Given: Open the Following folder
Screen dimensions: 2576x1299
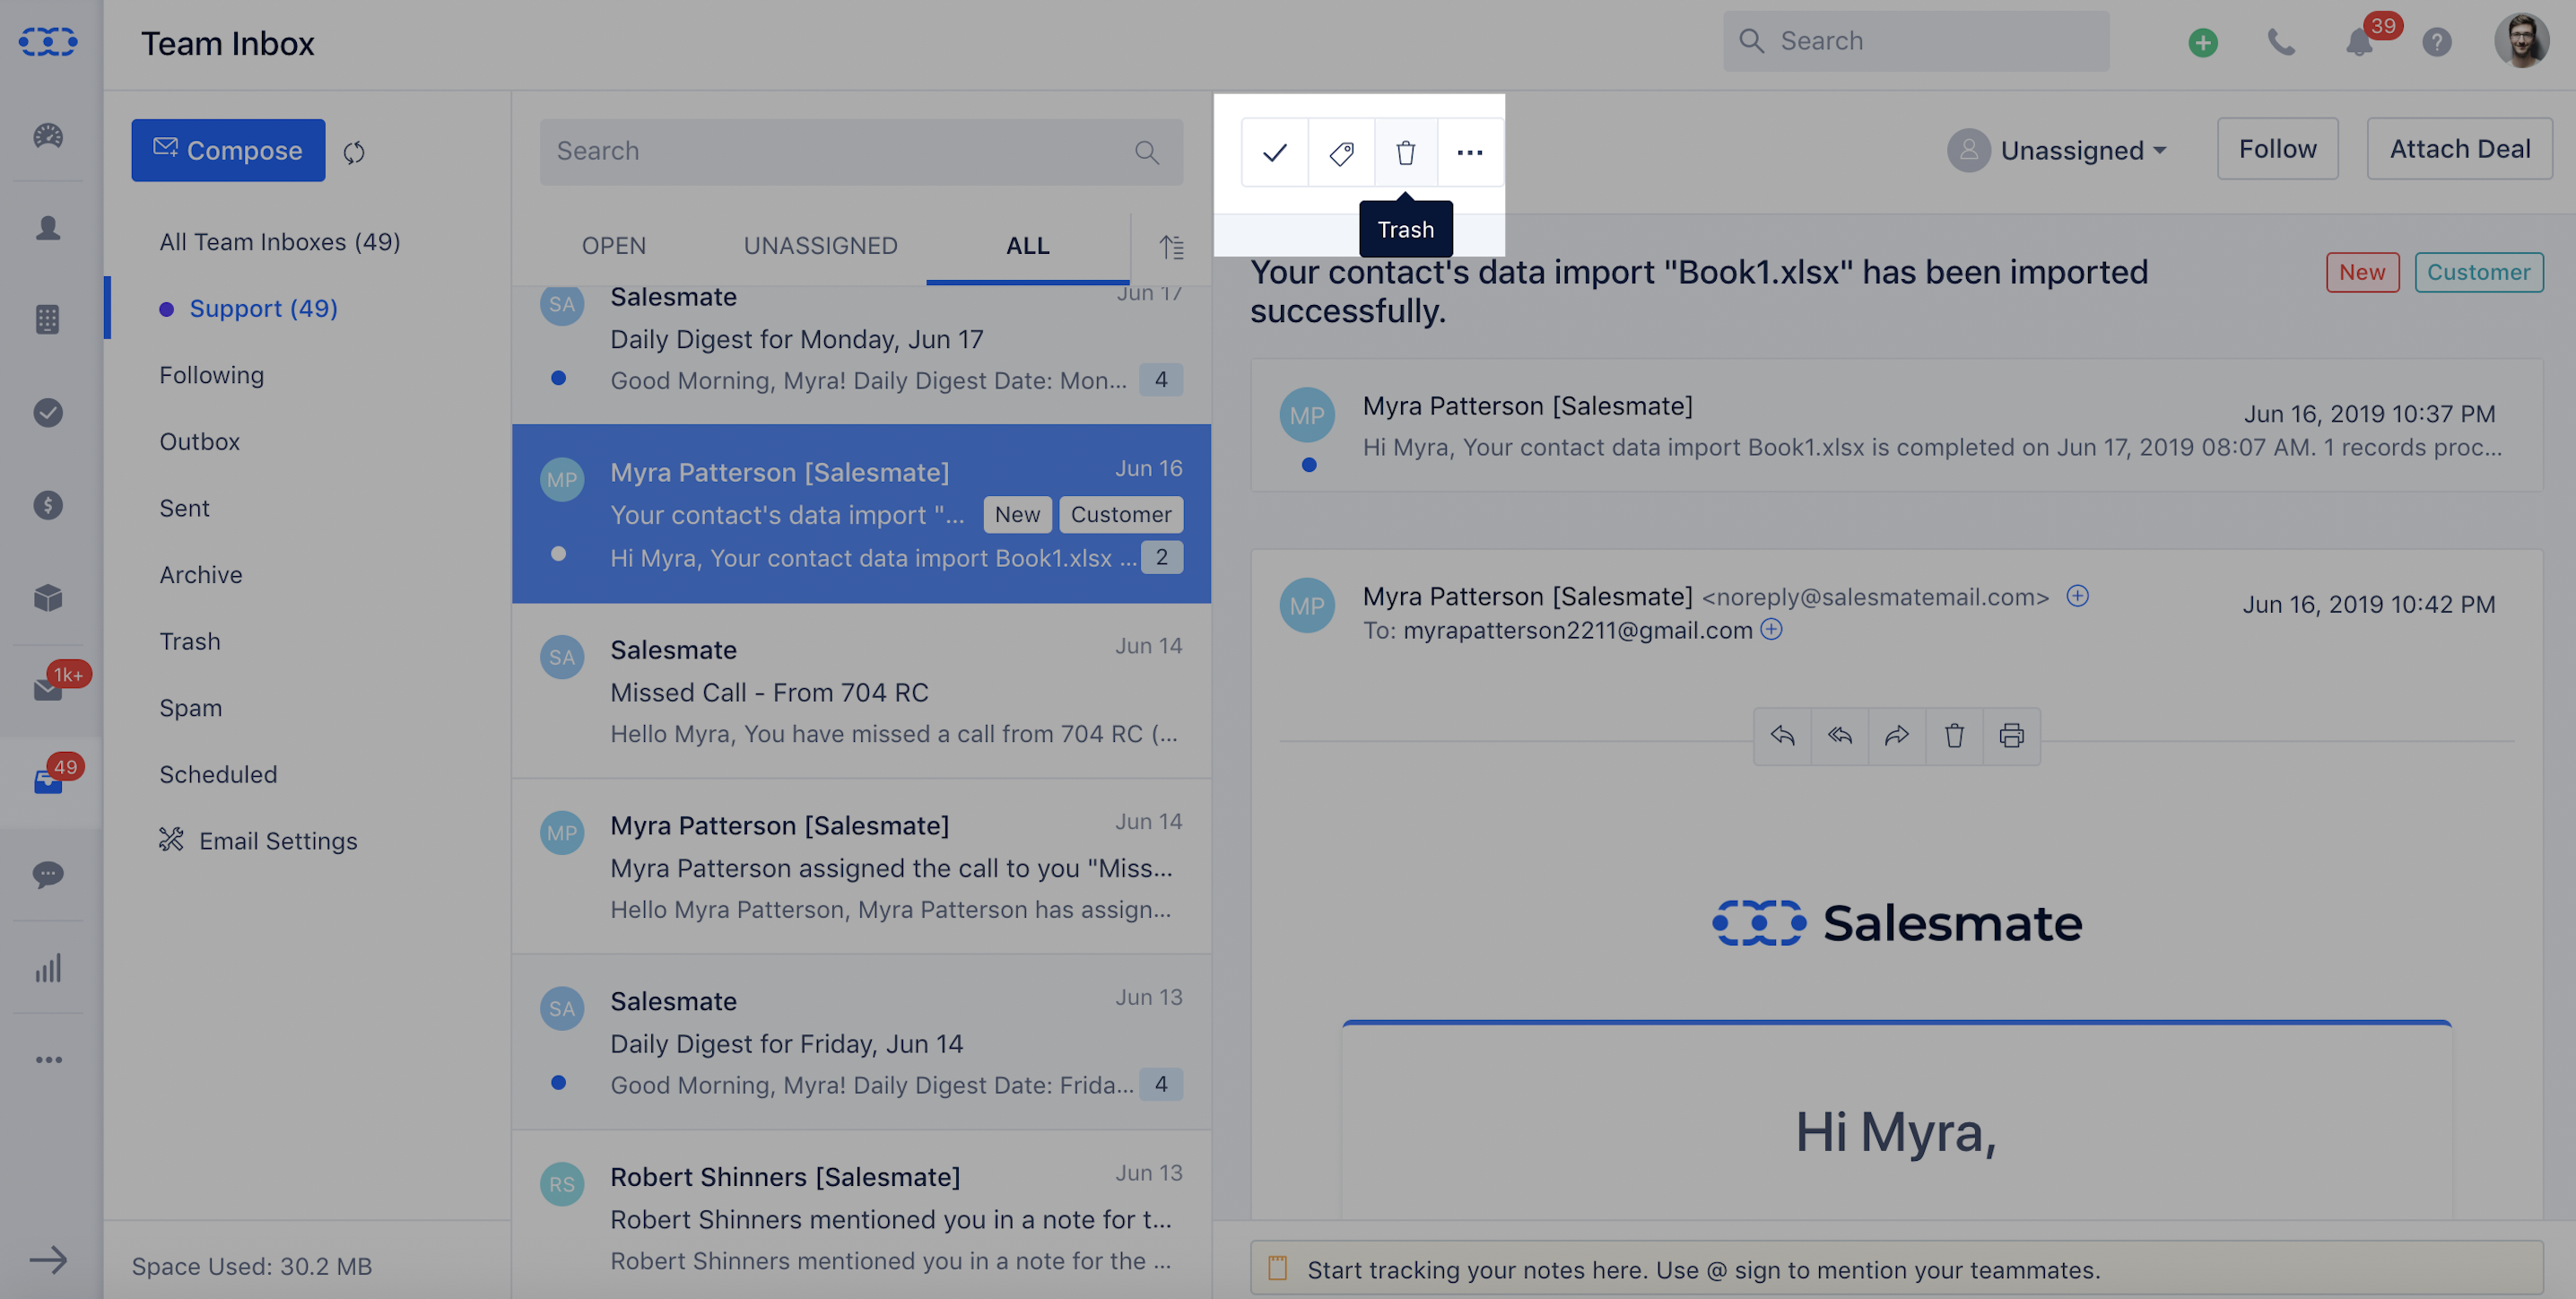Looking at the screenshot, I should (x=212, y=375).
